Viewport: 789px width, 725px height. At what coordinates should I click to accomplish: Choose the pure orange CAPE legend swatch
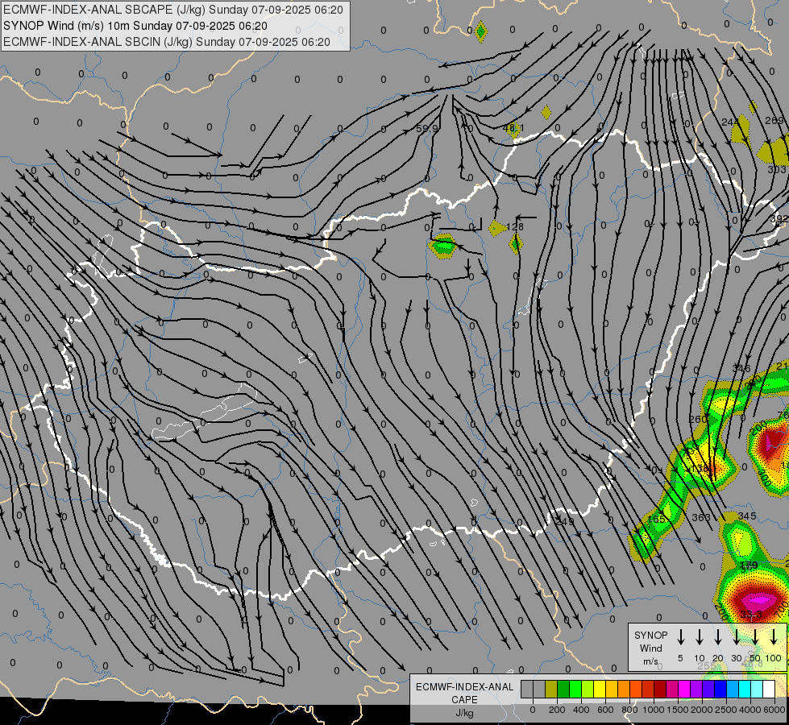tap(624, 689)
